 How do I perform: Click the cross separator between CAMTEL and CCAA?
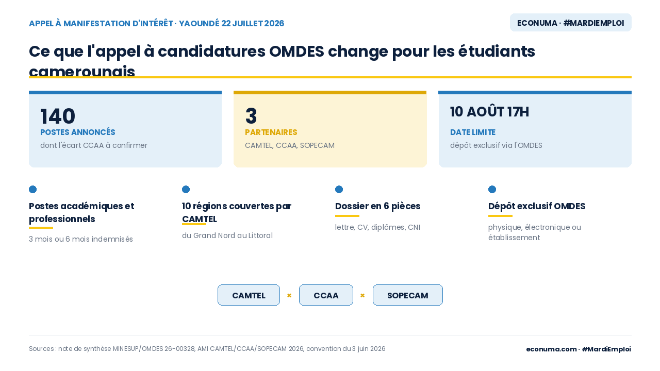(x=289, y=295)
